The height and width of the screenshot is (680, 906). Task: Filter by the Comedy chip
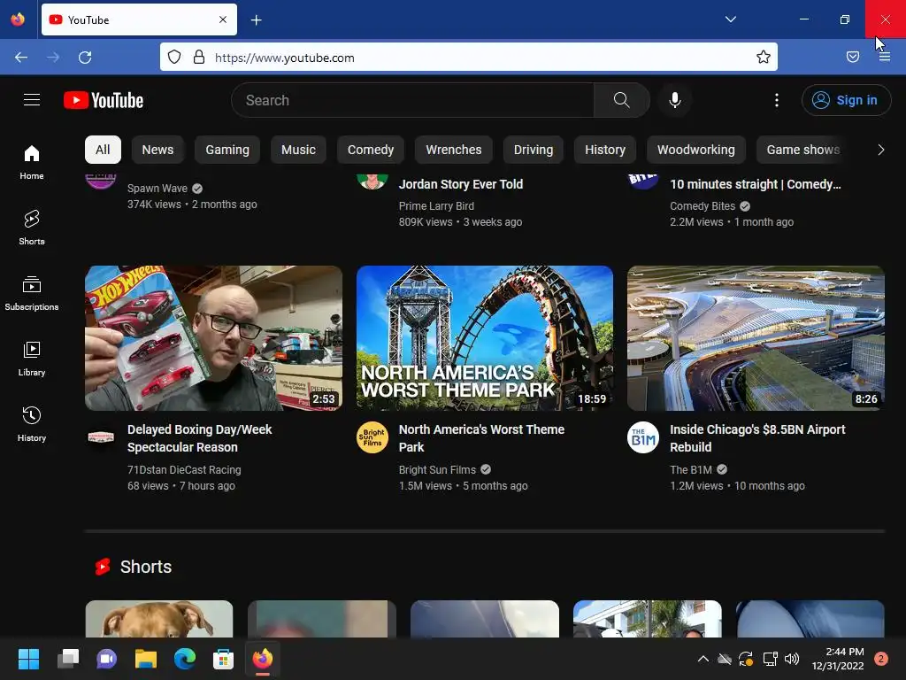click(x=371, y=150)
